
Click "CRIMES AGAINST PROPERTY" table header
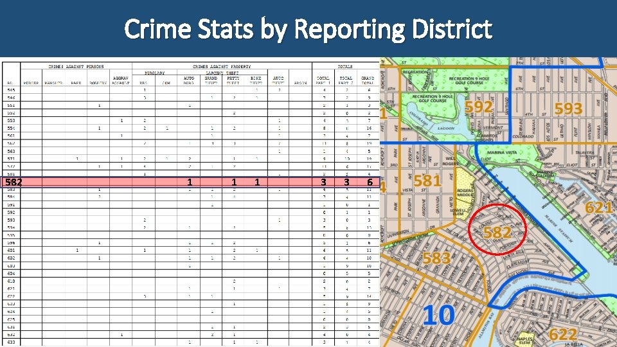point(222,66)
